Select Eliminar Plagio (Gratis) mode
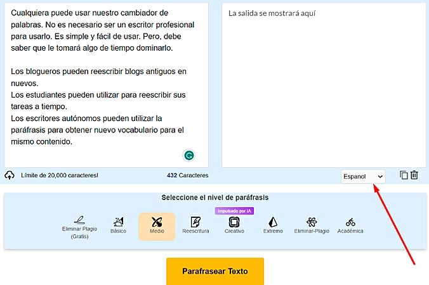 pyautogui.click(x=79, y=227)
